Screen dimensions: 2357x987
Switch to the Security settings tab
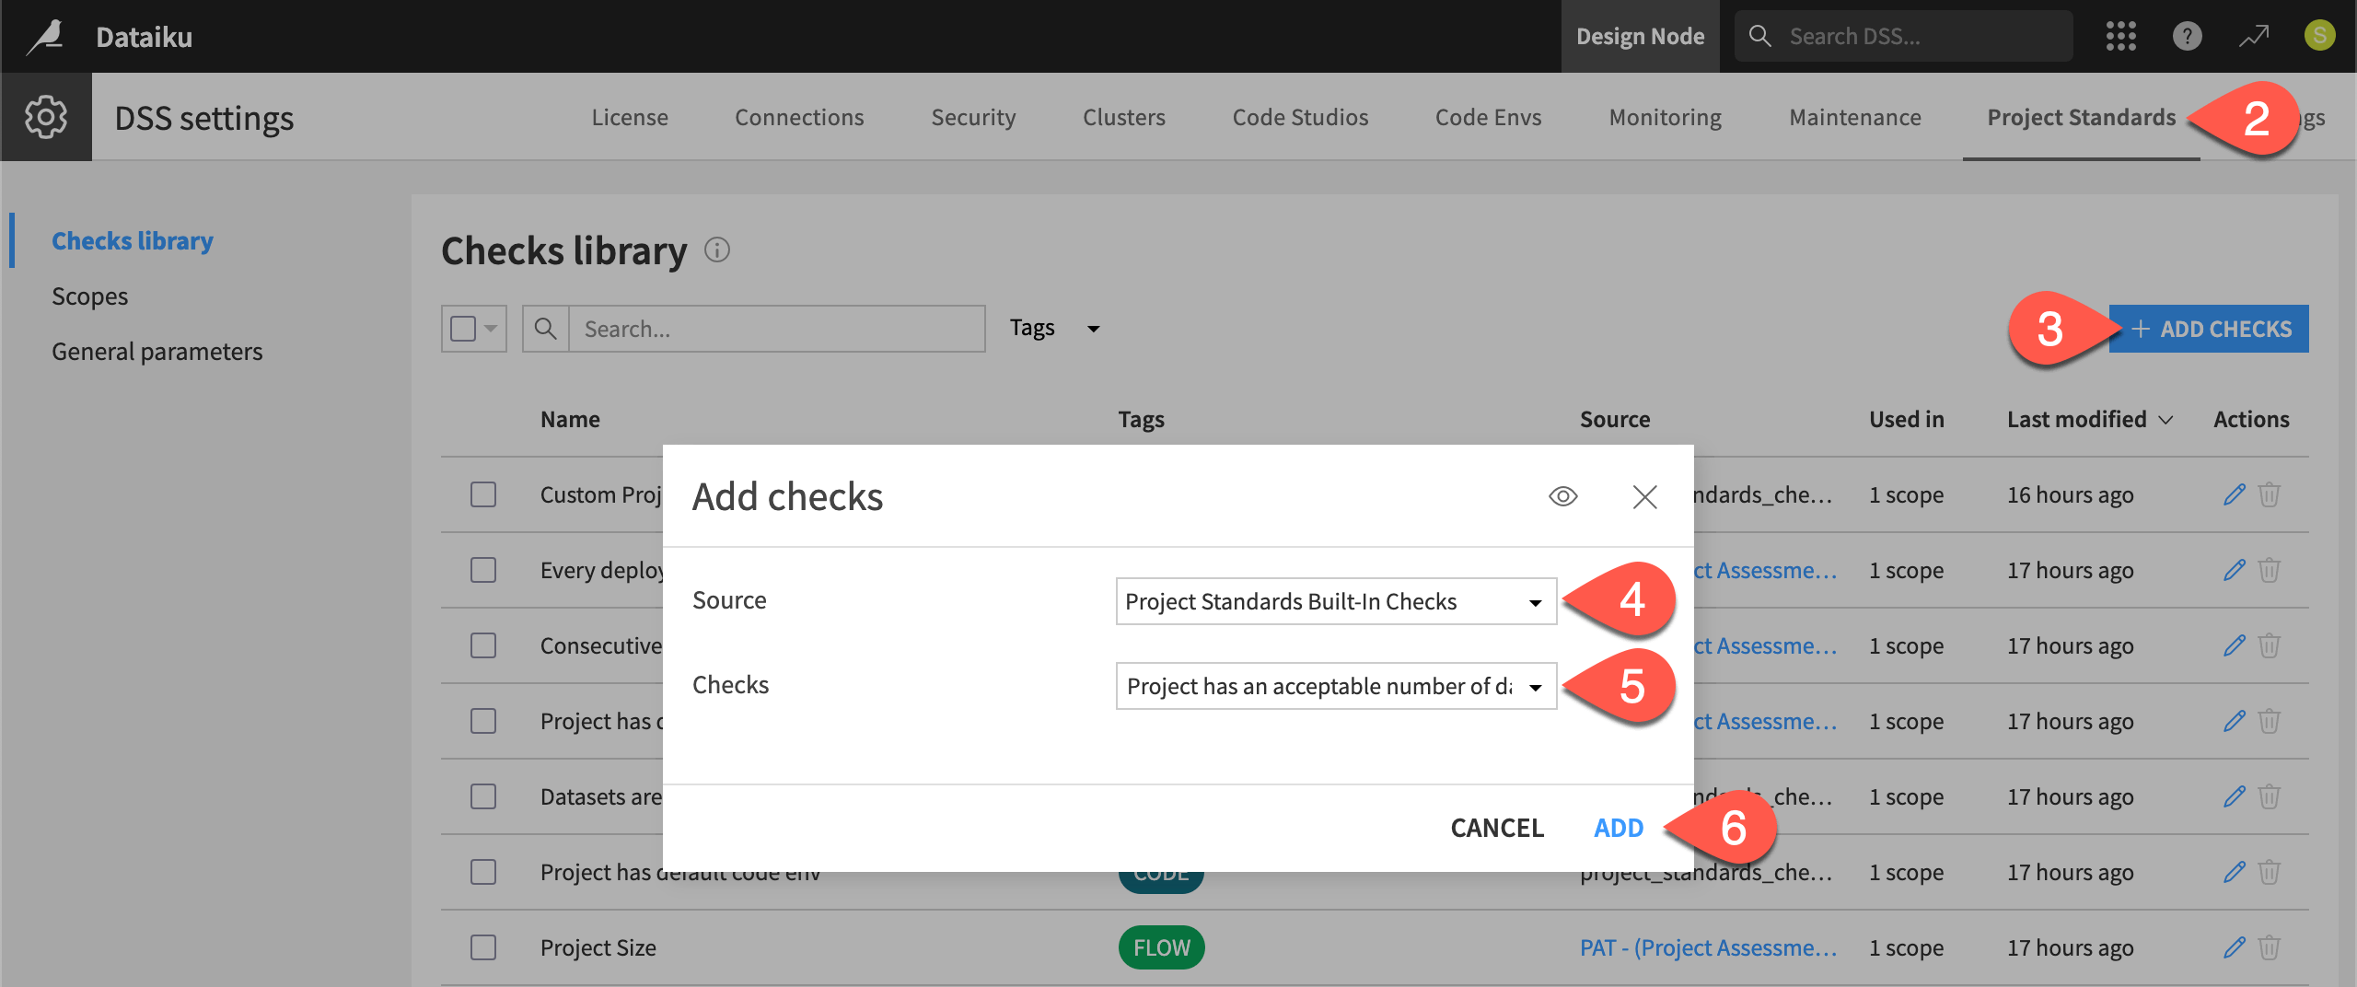pos(973,117)
